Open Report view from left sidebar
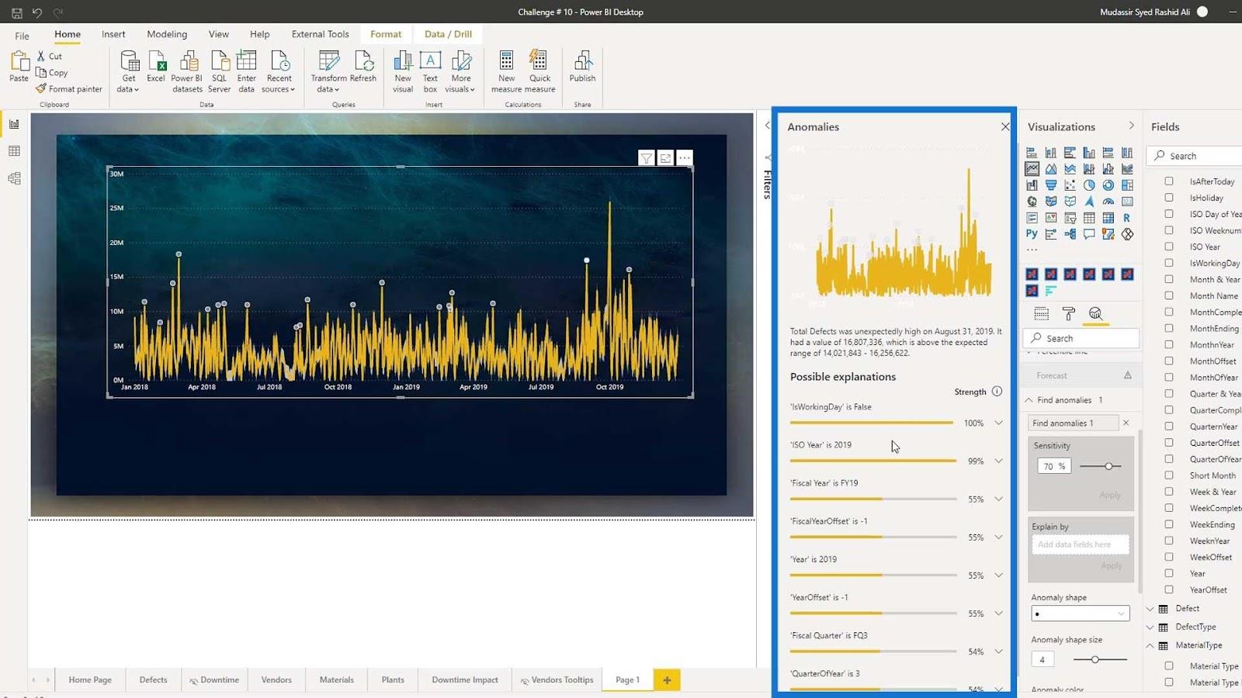Screen dimensions: 1242x698 point(14,124)
